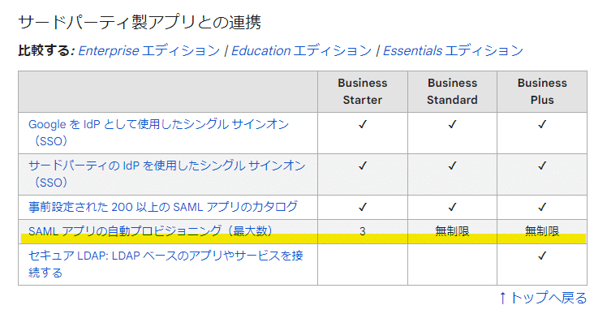
Task: Open SAML アプリの自動プロビジョニング link
Action: pos(150,231)
